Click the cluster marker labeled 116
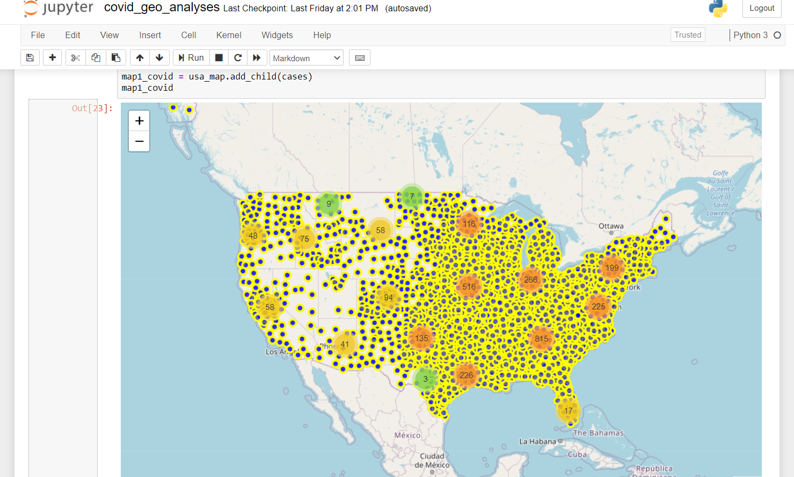The height and width of the screenshot is (477, 794). coord(469,224)
